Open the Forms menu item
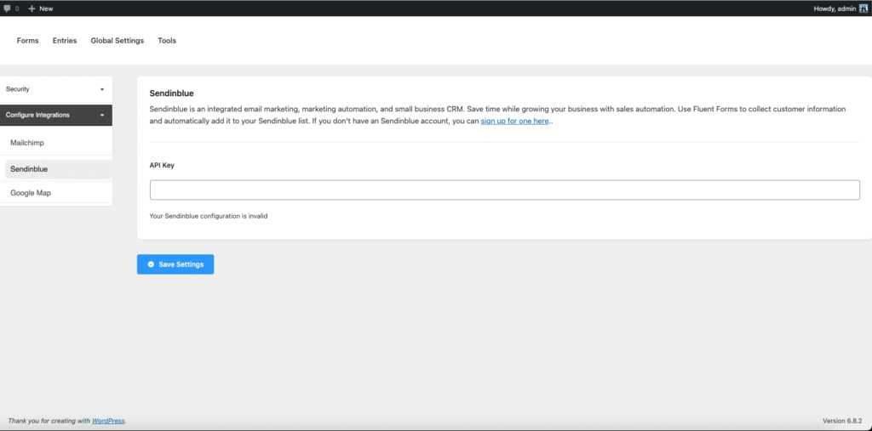 [27, 41]
